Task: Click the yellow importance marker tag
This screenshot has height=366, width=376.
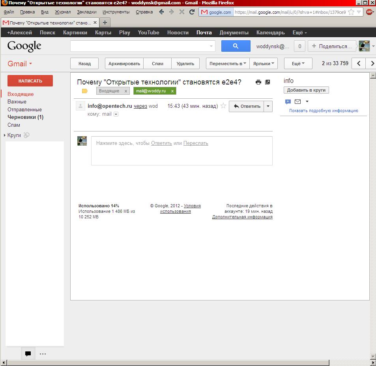Action: (x=85, y=91)
